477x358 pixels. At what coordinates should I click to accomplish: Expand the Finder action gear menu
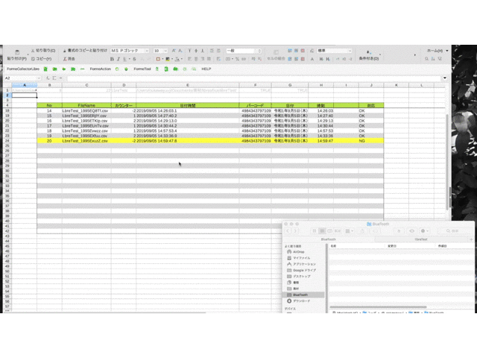pyautogui.click(x=425, y=230)
